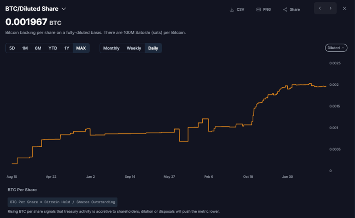Select the Daily interval
This screenshot has height=218, width=355.
click(153, 48)
